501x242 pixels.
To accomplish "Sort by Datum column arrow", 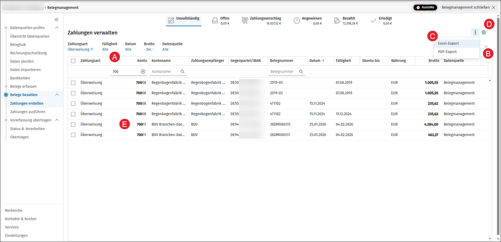I will [x=323, y=60].
